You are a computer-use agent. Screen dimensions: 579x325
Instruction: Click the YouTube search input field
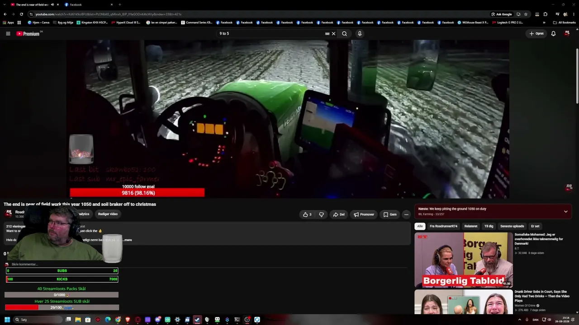pyautogui.click(x=271, y=33)
